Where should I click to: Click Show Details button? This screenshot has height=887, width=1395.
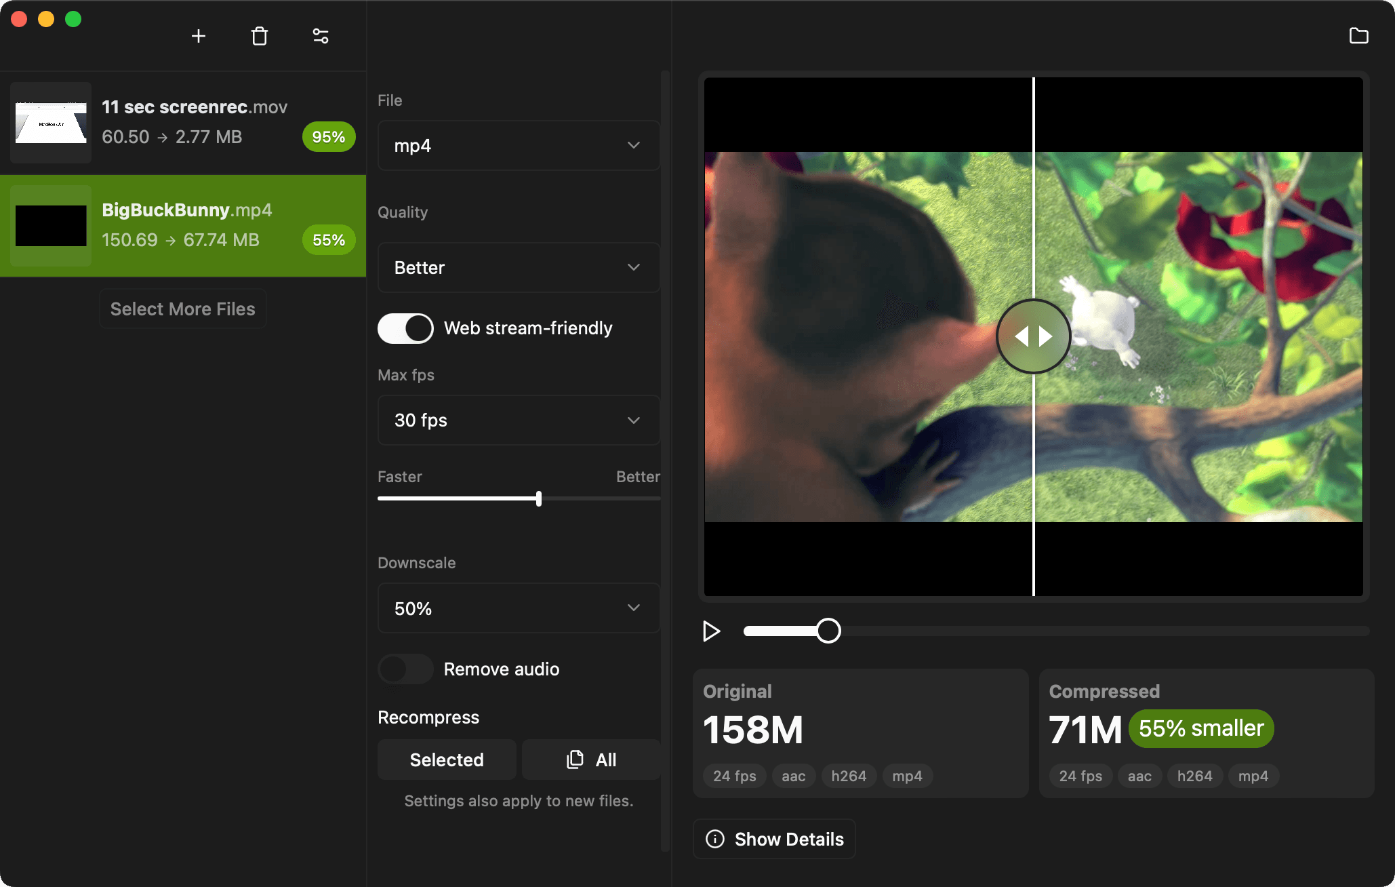coord(775,840)
